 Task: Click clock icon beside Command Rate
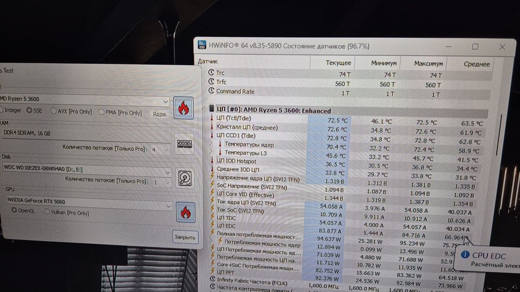tap(211, 91)
